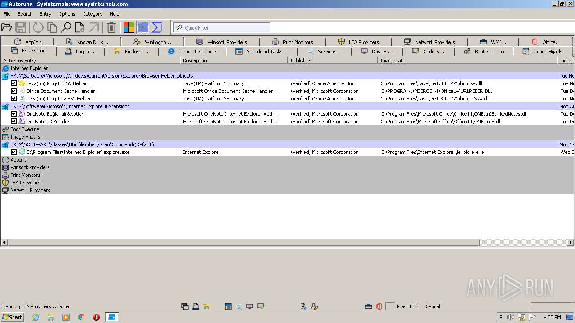
Task: Click the volume speaker tray icon
Action: [x=511, y=317]
